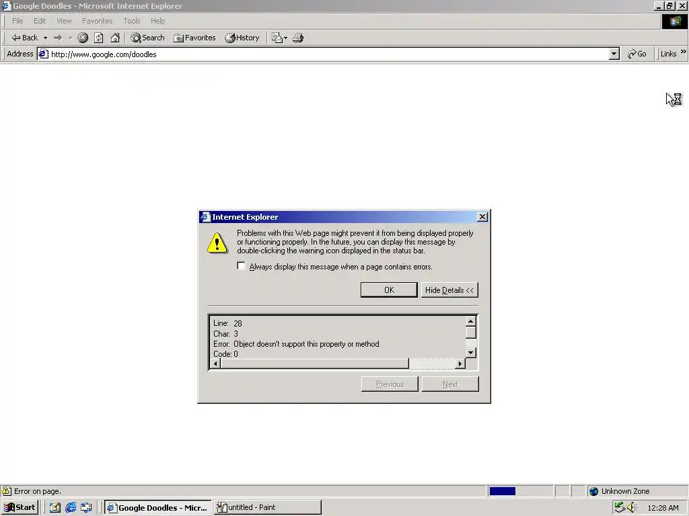
Task: Click OK in the error dialog
Action: [389, 290]
